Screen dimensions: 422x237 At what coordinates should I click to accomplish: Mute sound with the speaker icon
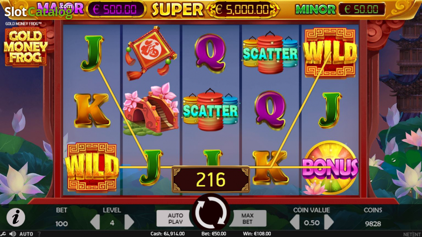(13, 234)
